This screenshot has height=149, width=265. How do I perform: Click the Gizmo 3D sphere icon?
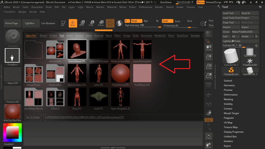(110, 23)
